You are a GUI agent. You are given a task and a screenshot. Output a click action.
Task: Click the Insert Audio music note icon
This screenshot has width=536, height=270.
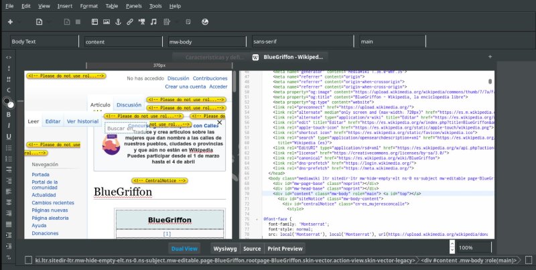click(154, 22)
